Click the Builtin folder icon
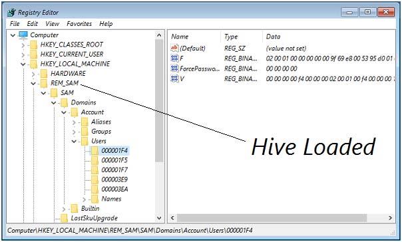This screenshot has height=242, width=402. [x=75, y=209]
